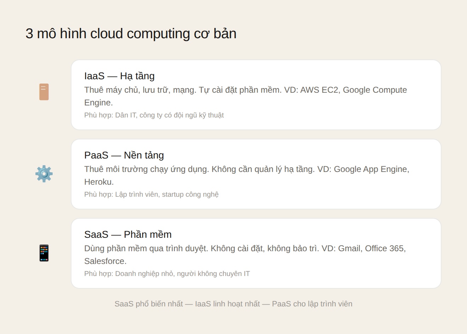Image resolution: width=467 pixels, height=334 pixels.
Task: Click the server icon beside the IaaS card
Action: coord(44,92)
